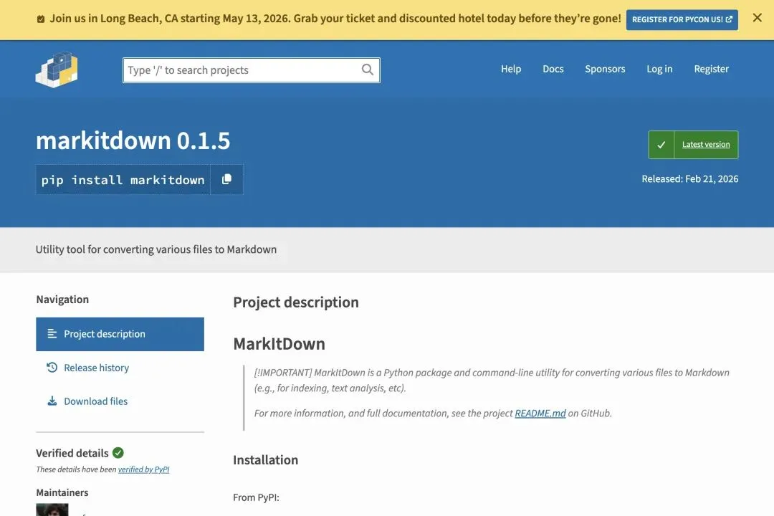
Task: Click the pip install markdown command text
Action: (x=123, y=180)
